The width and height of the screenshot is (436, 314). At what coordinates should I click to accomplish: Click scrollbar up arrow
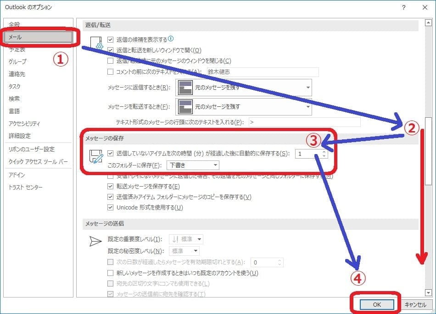coord(428,22)
